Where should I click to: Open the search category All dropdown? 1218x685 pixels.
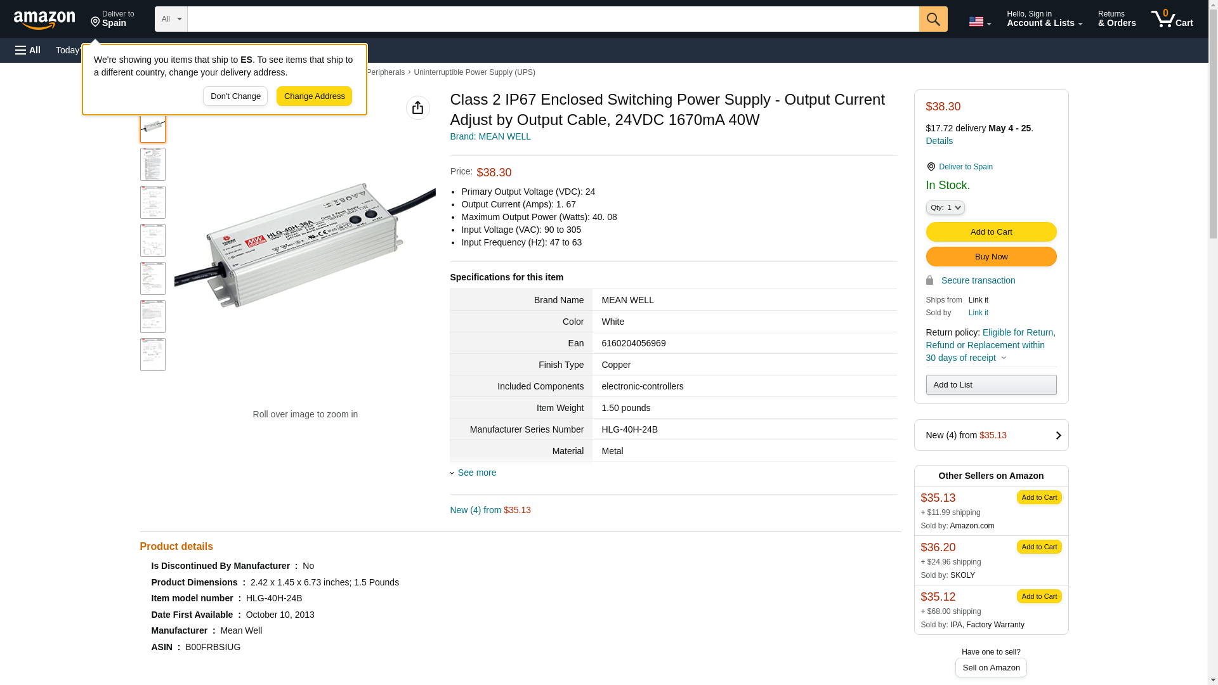click(171, 19)
